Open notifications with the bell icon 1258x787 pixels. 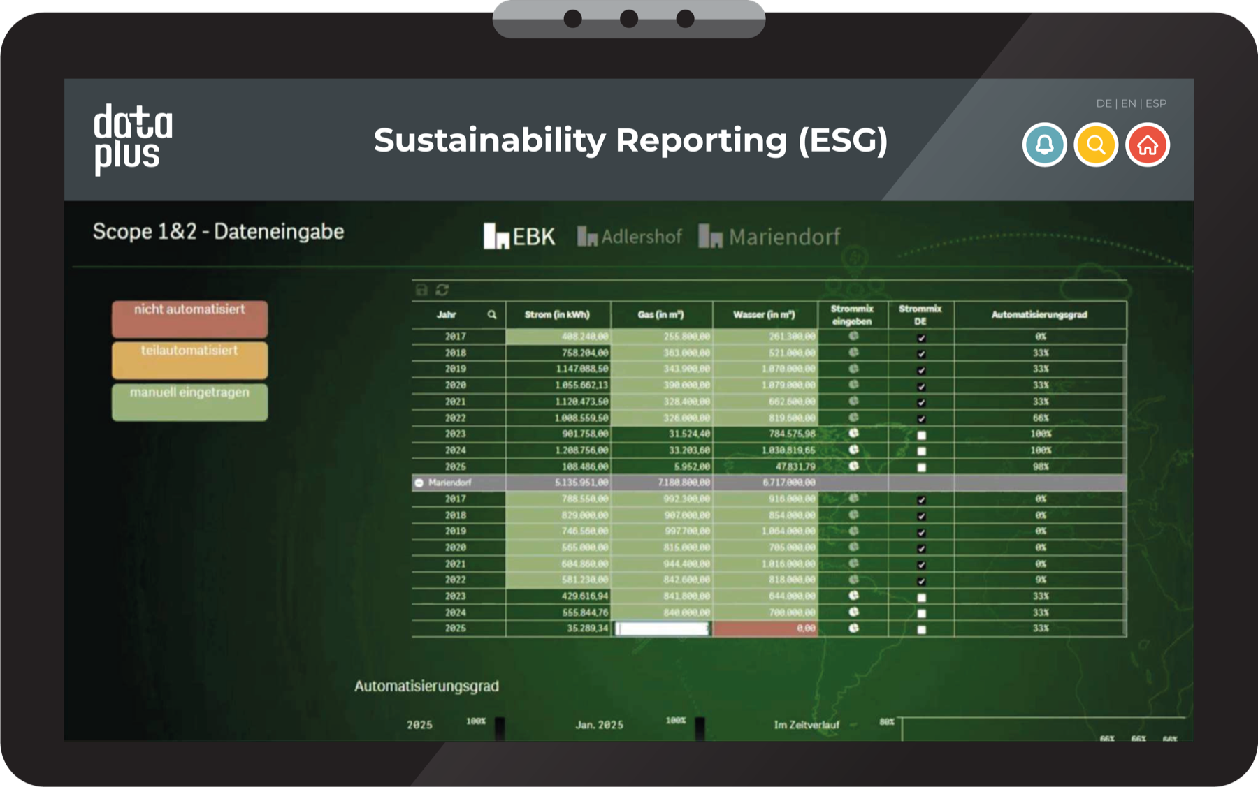(1044, 145)
